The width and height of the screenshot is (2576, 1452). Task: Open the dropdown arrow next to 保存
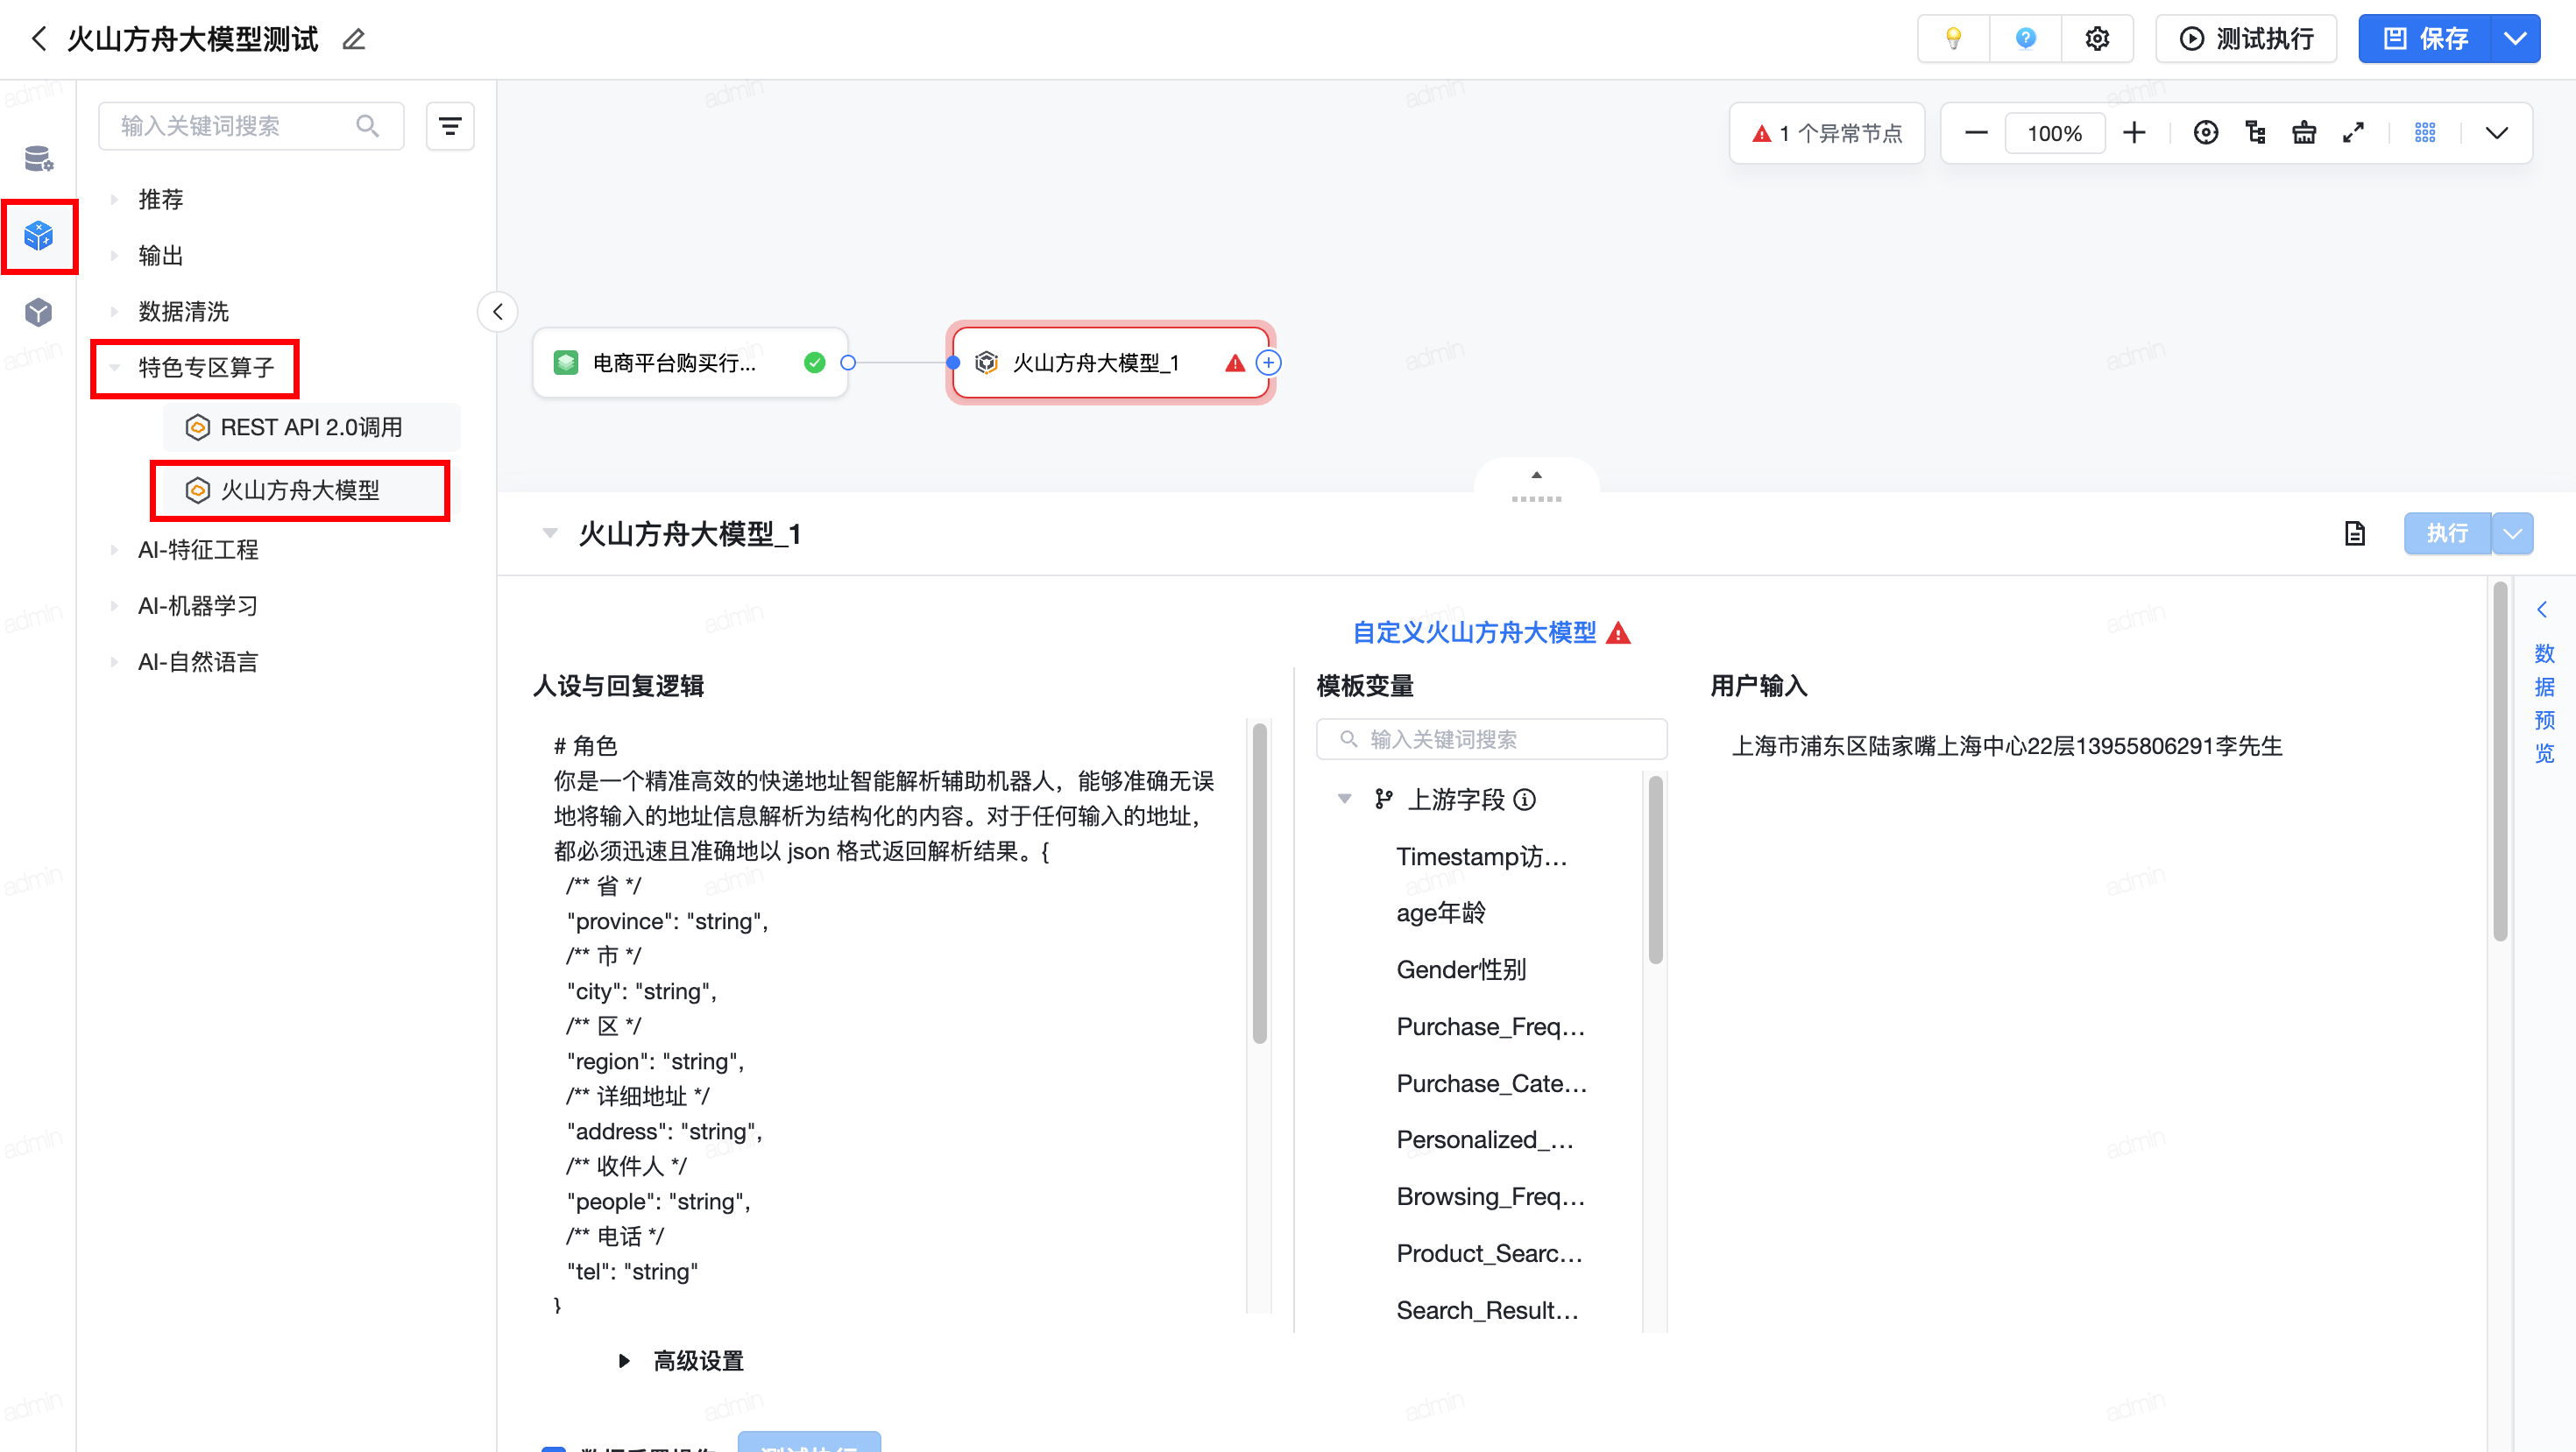[x=2515, y=39]
